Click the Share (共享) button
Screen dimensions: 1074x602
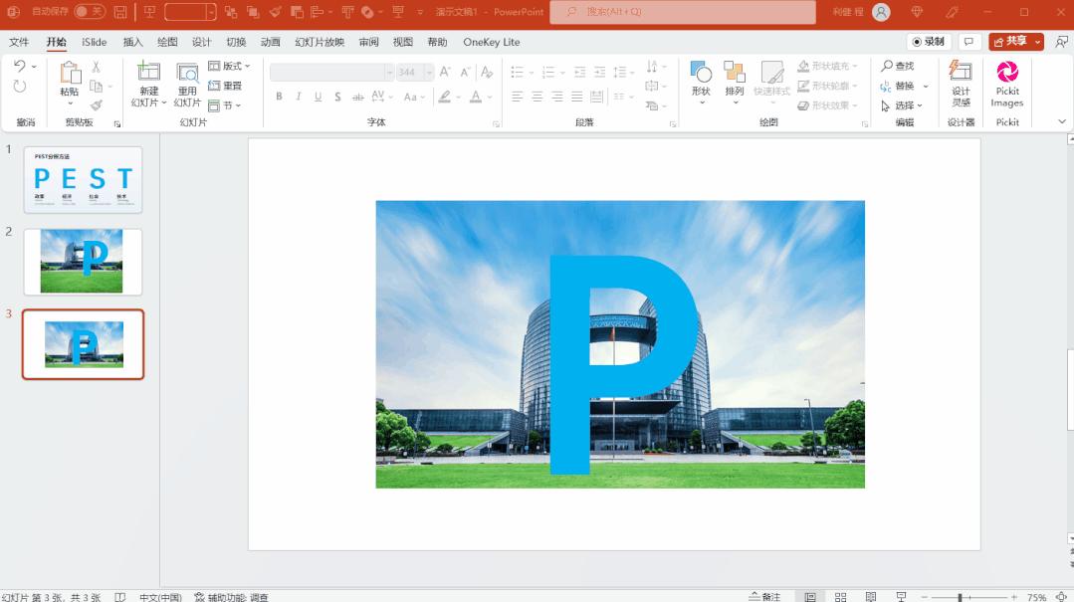(x=1010, y=42)
